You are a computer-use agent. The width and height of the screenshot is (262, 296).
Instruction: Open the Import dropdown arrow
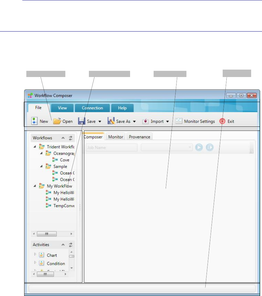click(x=168, y=122)
